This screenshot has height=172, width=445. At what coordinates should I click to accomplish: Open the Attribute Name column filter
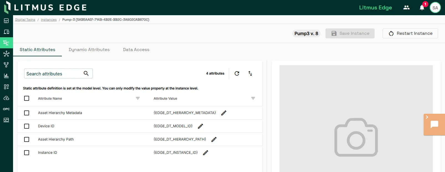tap(138, 98)
